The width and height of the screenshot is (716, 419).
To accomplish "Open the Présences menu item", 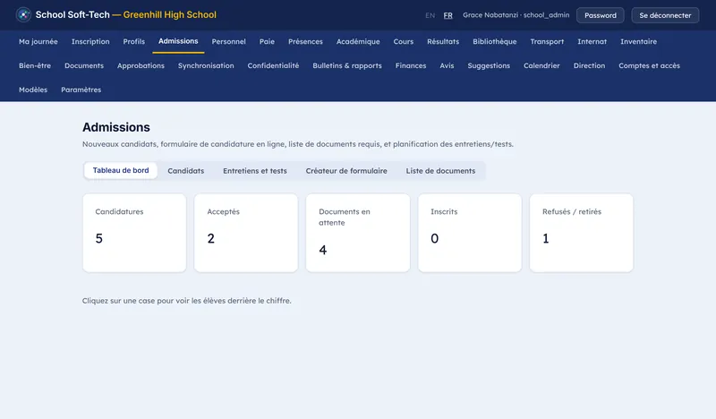I will click(305, 41).
